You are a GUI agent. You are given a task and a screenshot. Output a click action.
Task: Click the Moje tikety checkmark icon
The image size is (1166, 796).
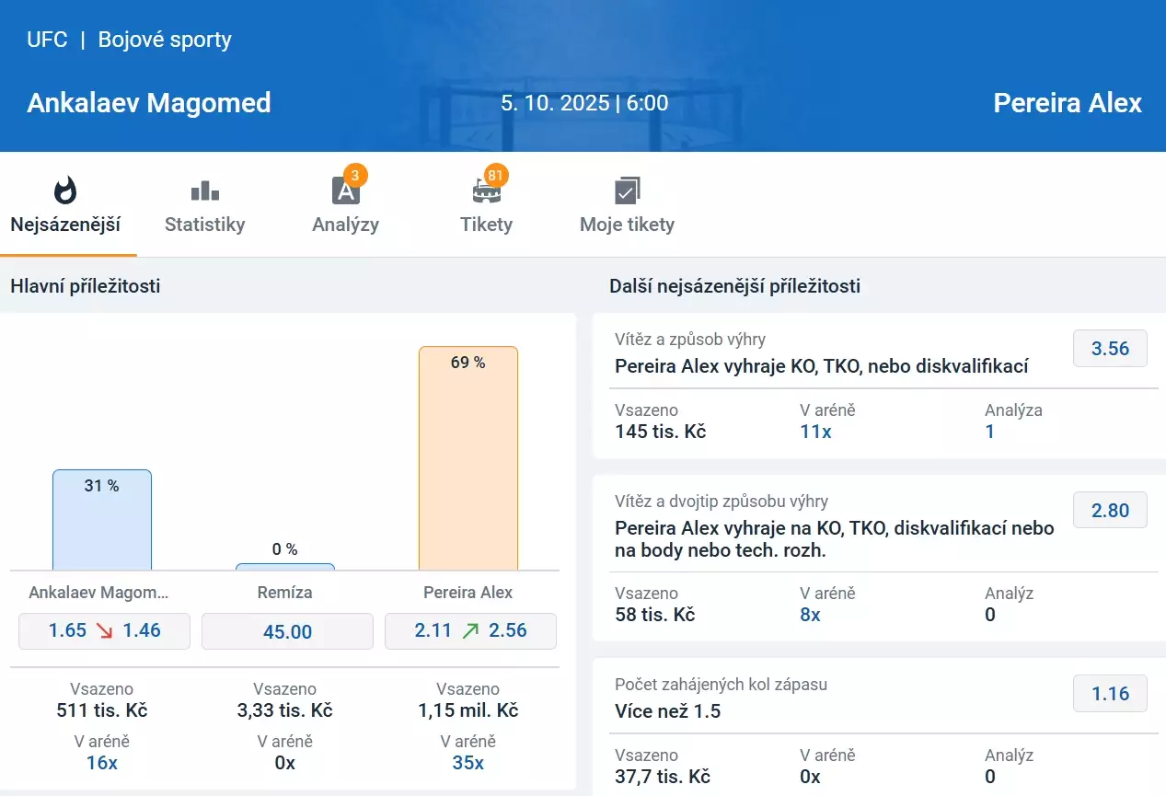click(627, 190)
